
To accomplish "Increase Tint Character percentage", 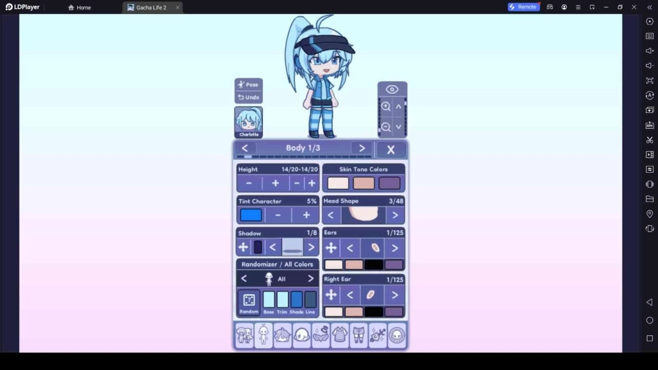I will [307, 215].
